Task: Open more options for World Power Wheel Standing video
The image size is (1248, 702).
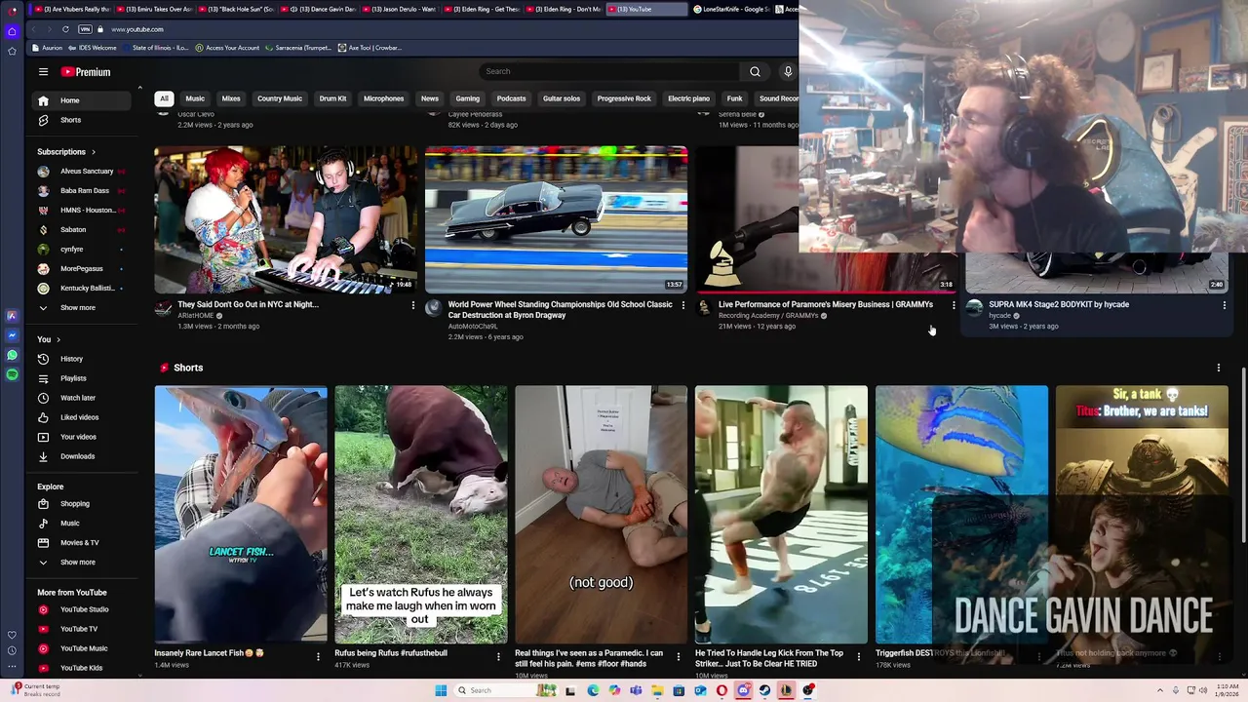Action: pyautogui.click(x=682, y=305)
